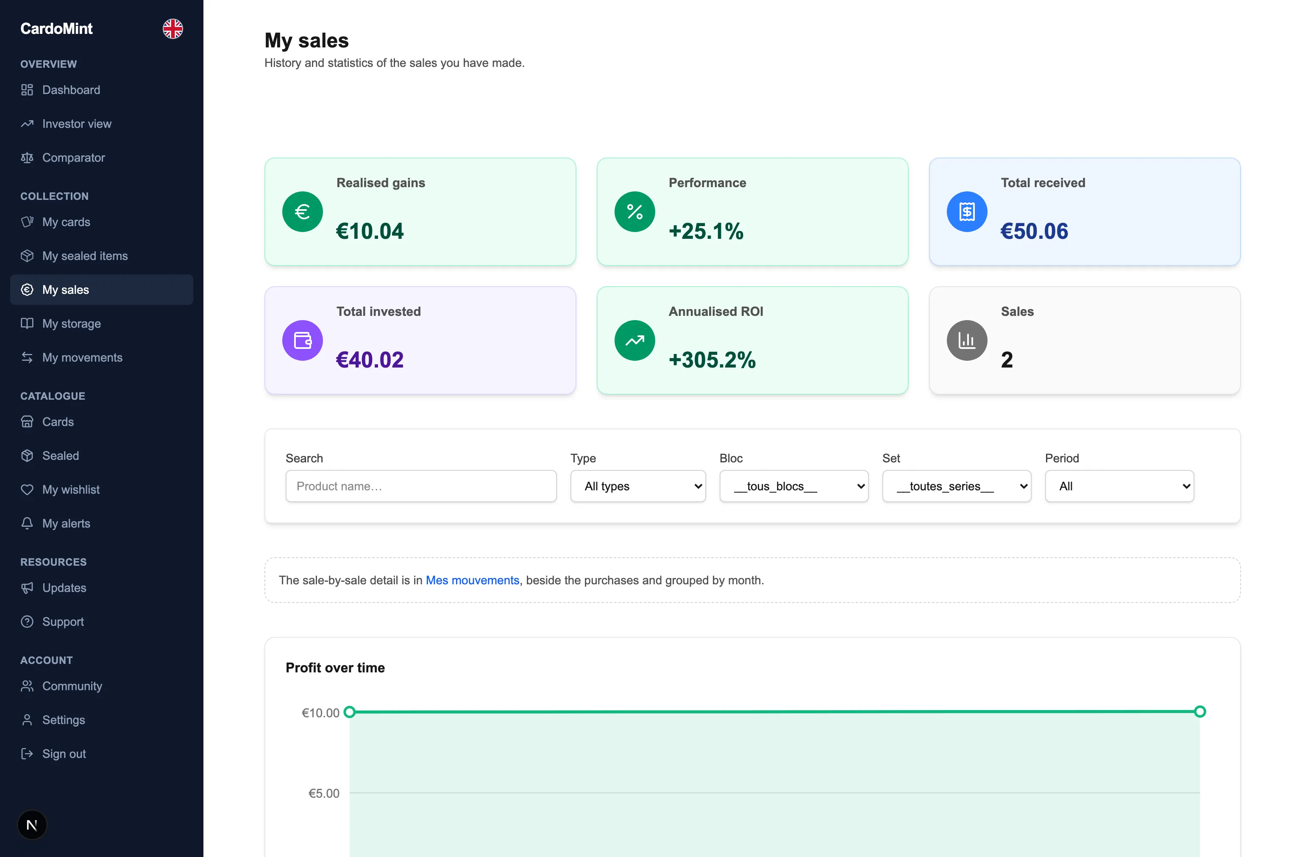Expand the Bloc filter dropdown
The width and height of the screenshot is (1302, 857).
(x=793, y=485)
